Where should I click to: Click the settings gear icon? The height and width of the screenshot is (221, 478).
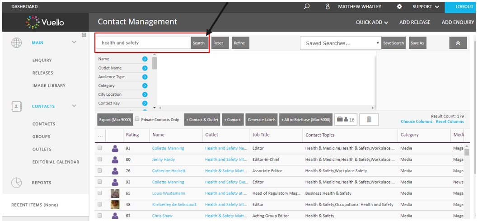pos(399,6)
